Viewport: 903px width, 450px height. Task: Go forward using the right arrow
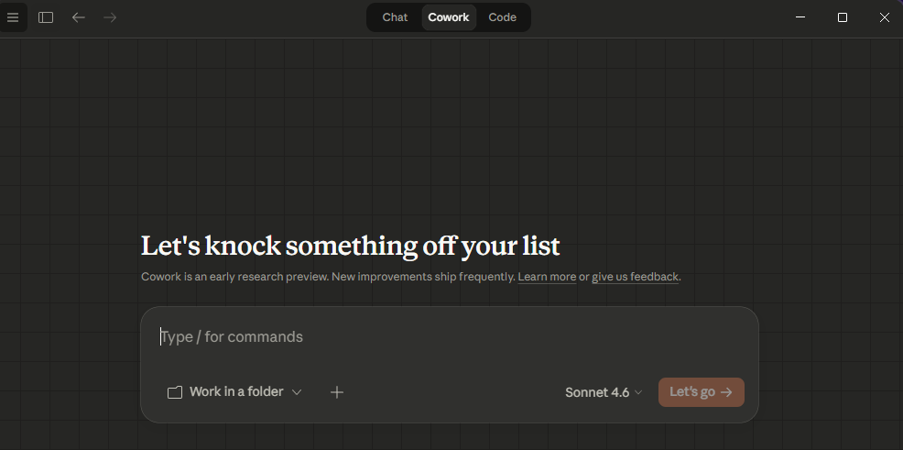click(x=110, y=17)
